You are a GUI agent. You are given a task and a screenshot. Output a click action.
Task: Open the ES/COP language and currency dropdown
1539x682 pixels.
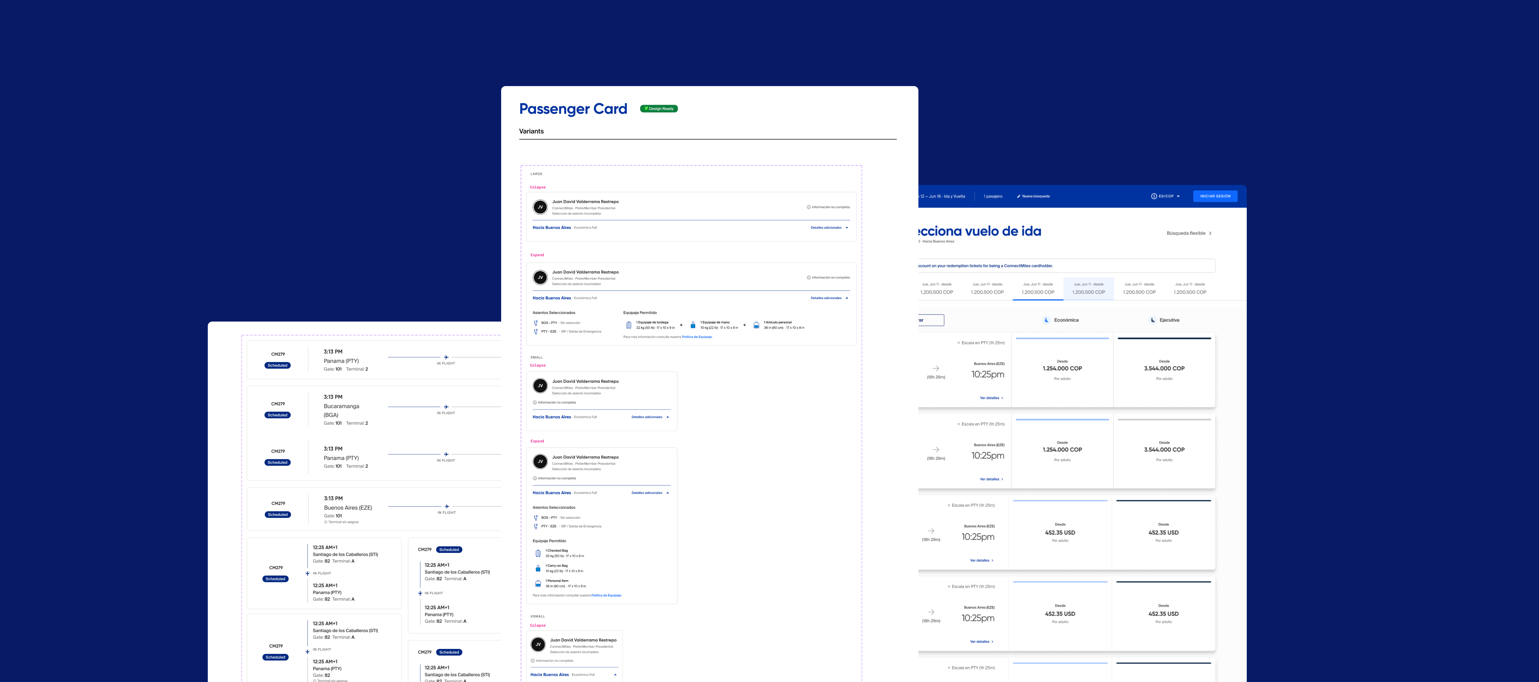(x=1166, y=196)
